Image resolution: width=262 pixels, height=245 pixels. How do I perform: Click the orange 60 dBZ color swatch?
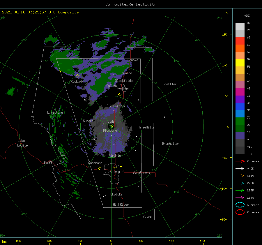[240, 48]
